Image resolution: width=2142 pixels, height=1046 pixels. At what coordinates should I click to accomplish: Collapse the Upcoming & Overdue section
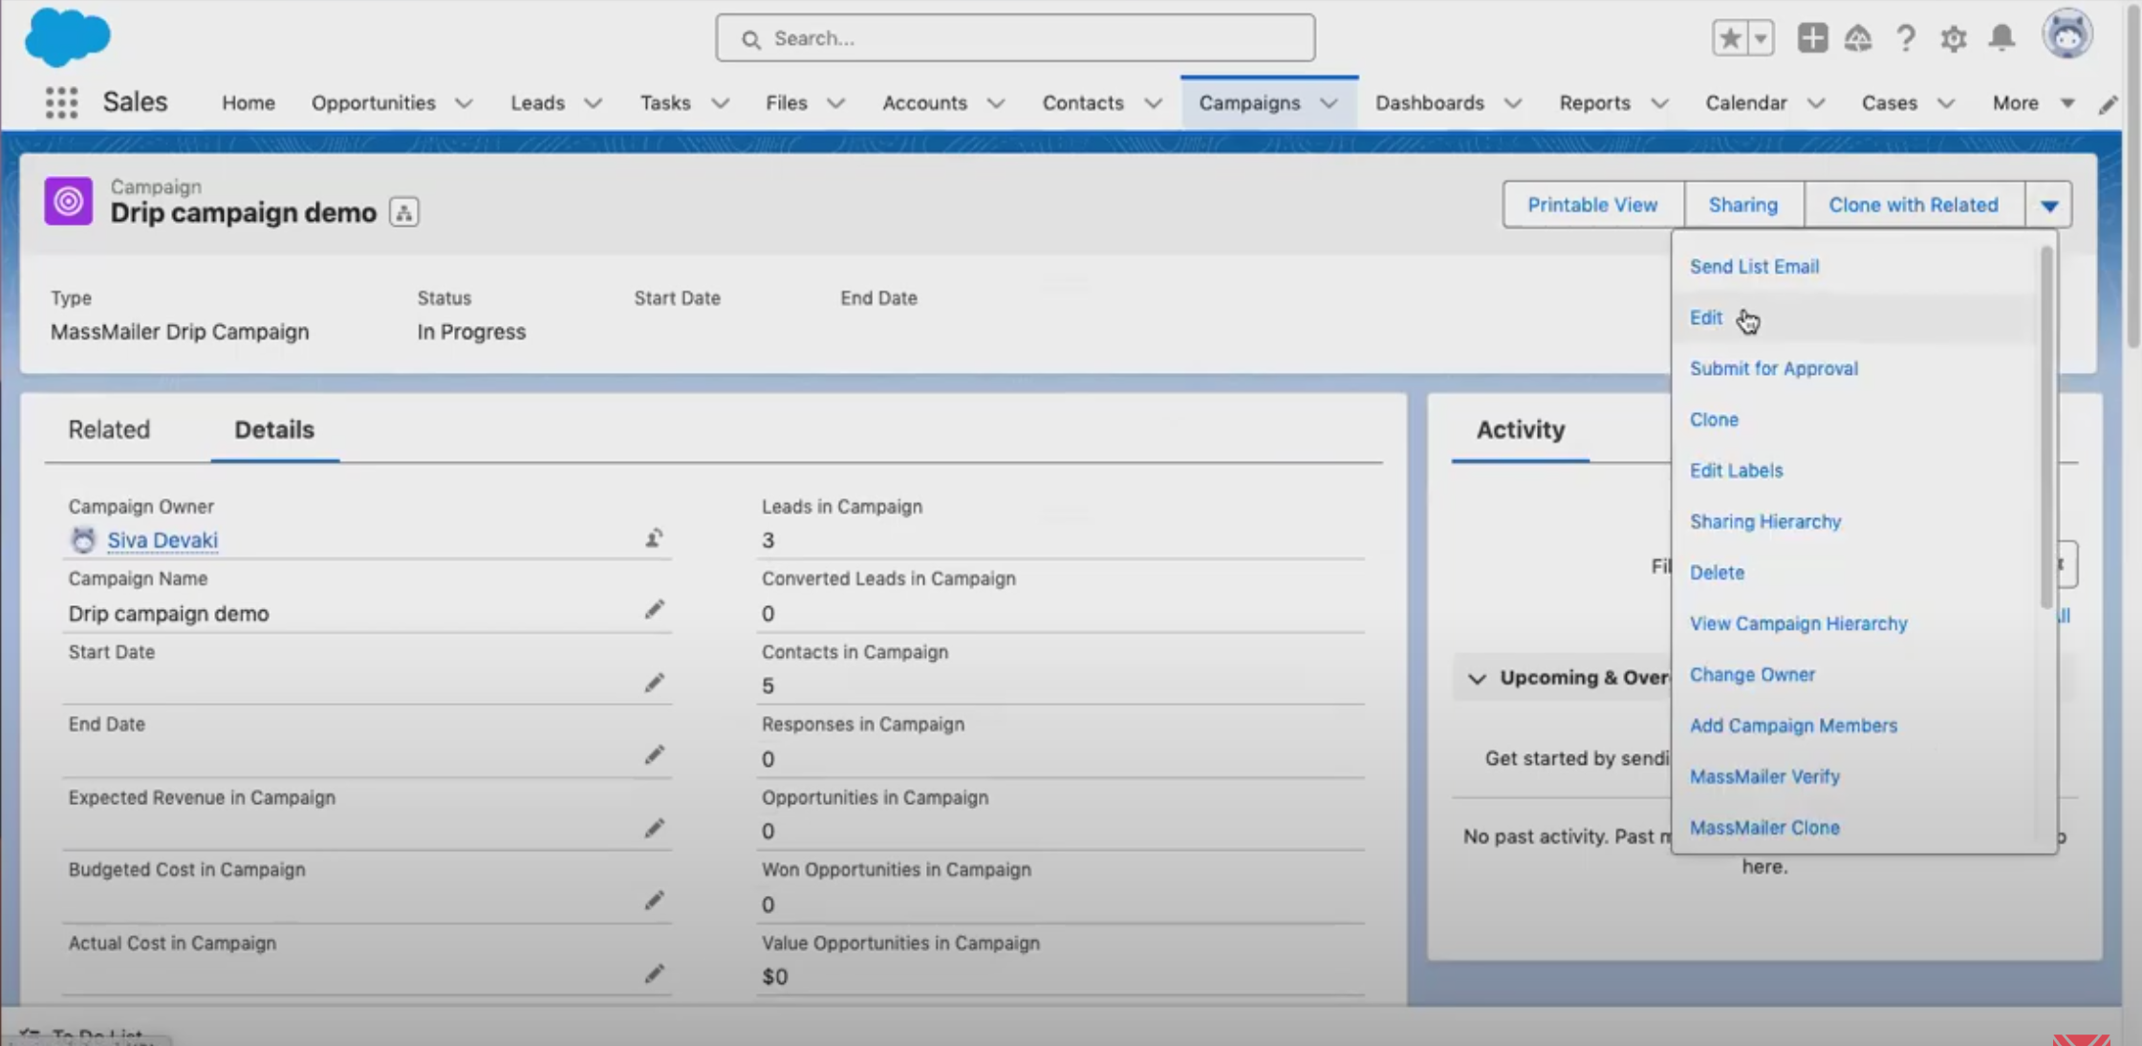[x=1477, y=678]
